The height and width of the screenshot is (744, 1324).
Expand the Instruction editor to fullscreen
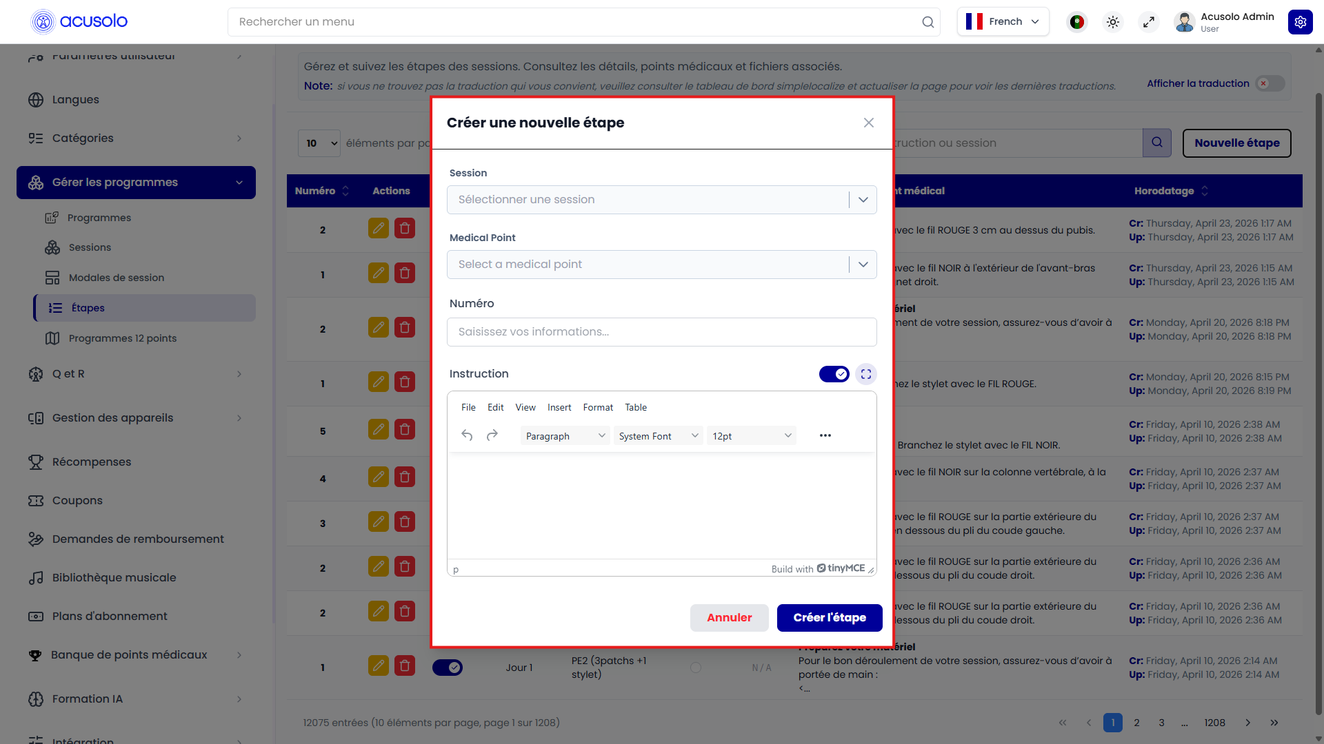[866, 374]
